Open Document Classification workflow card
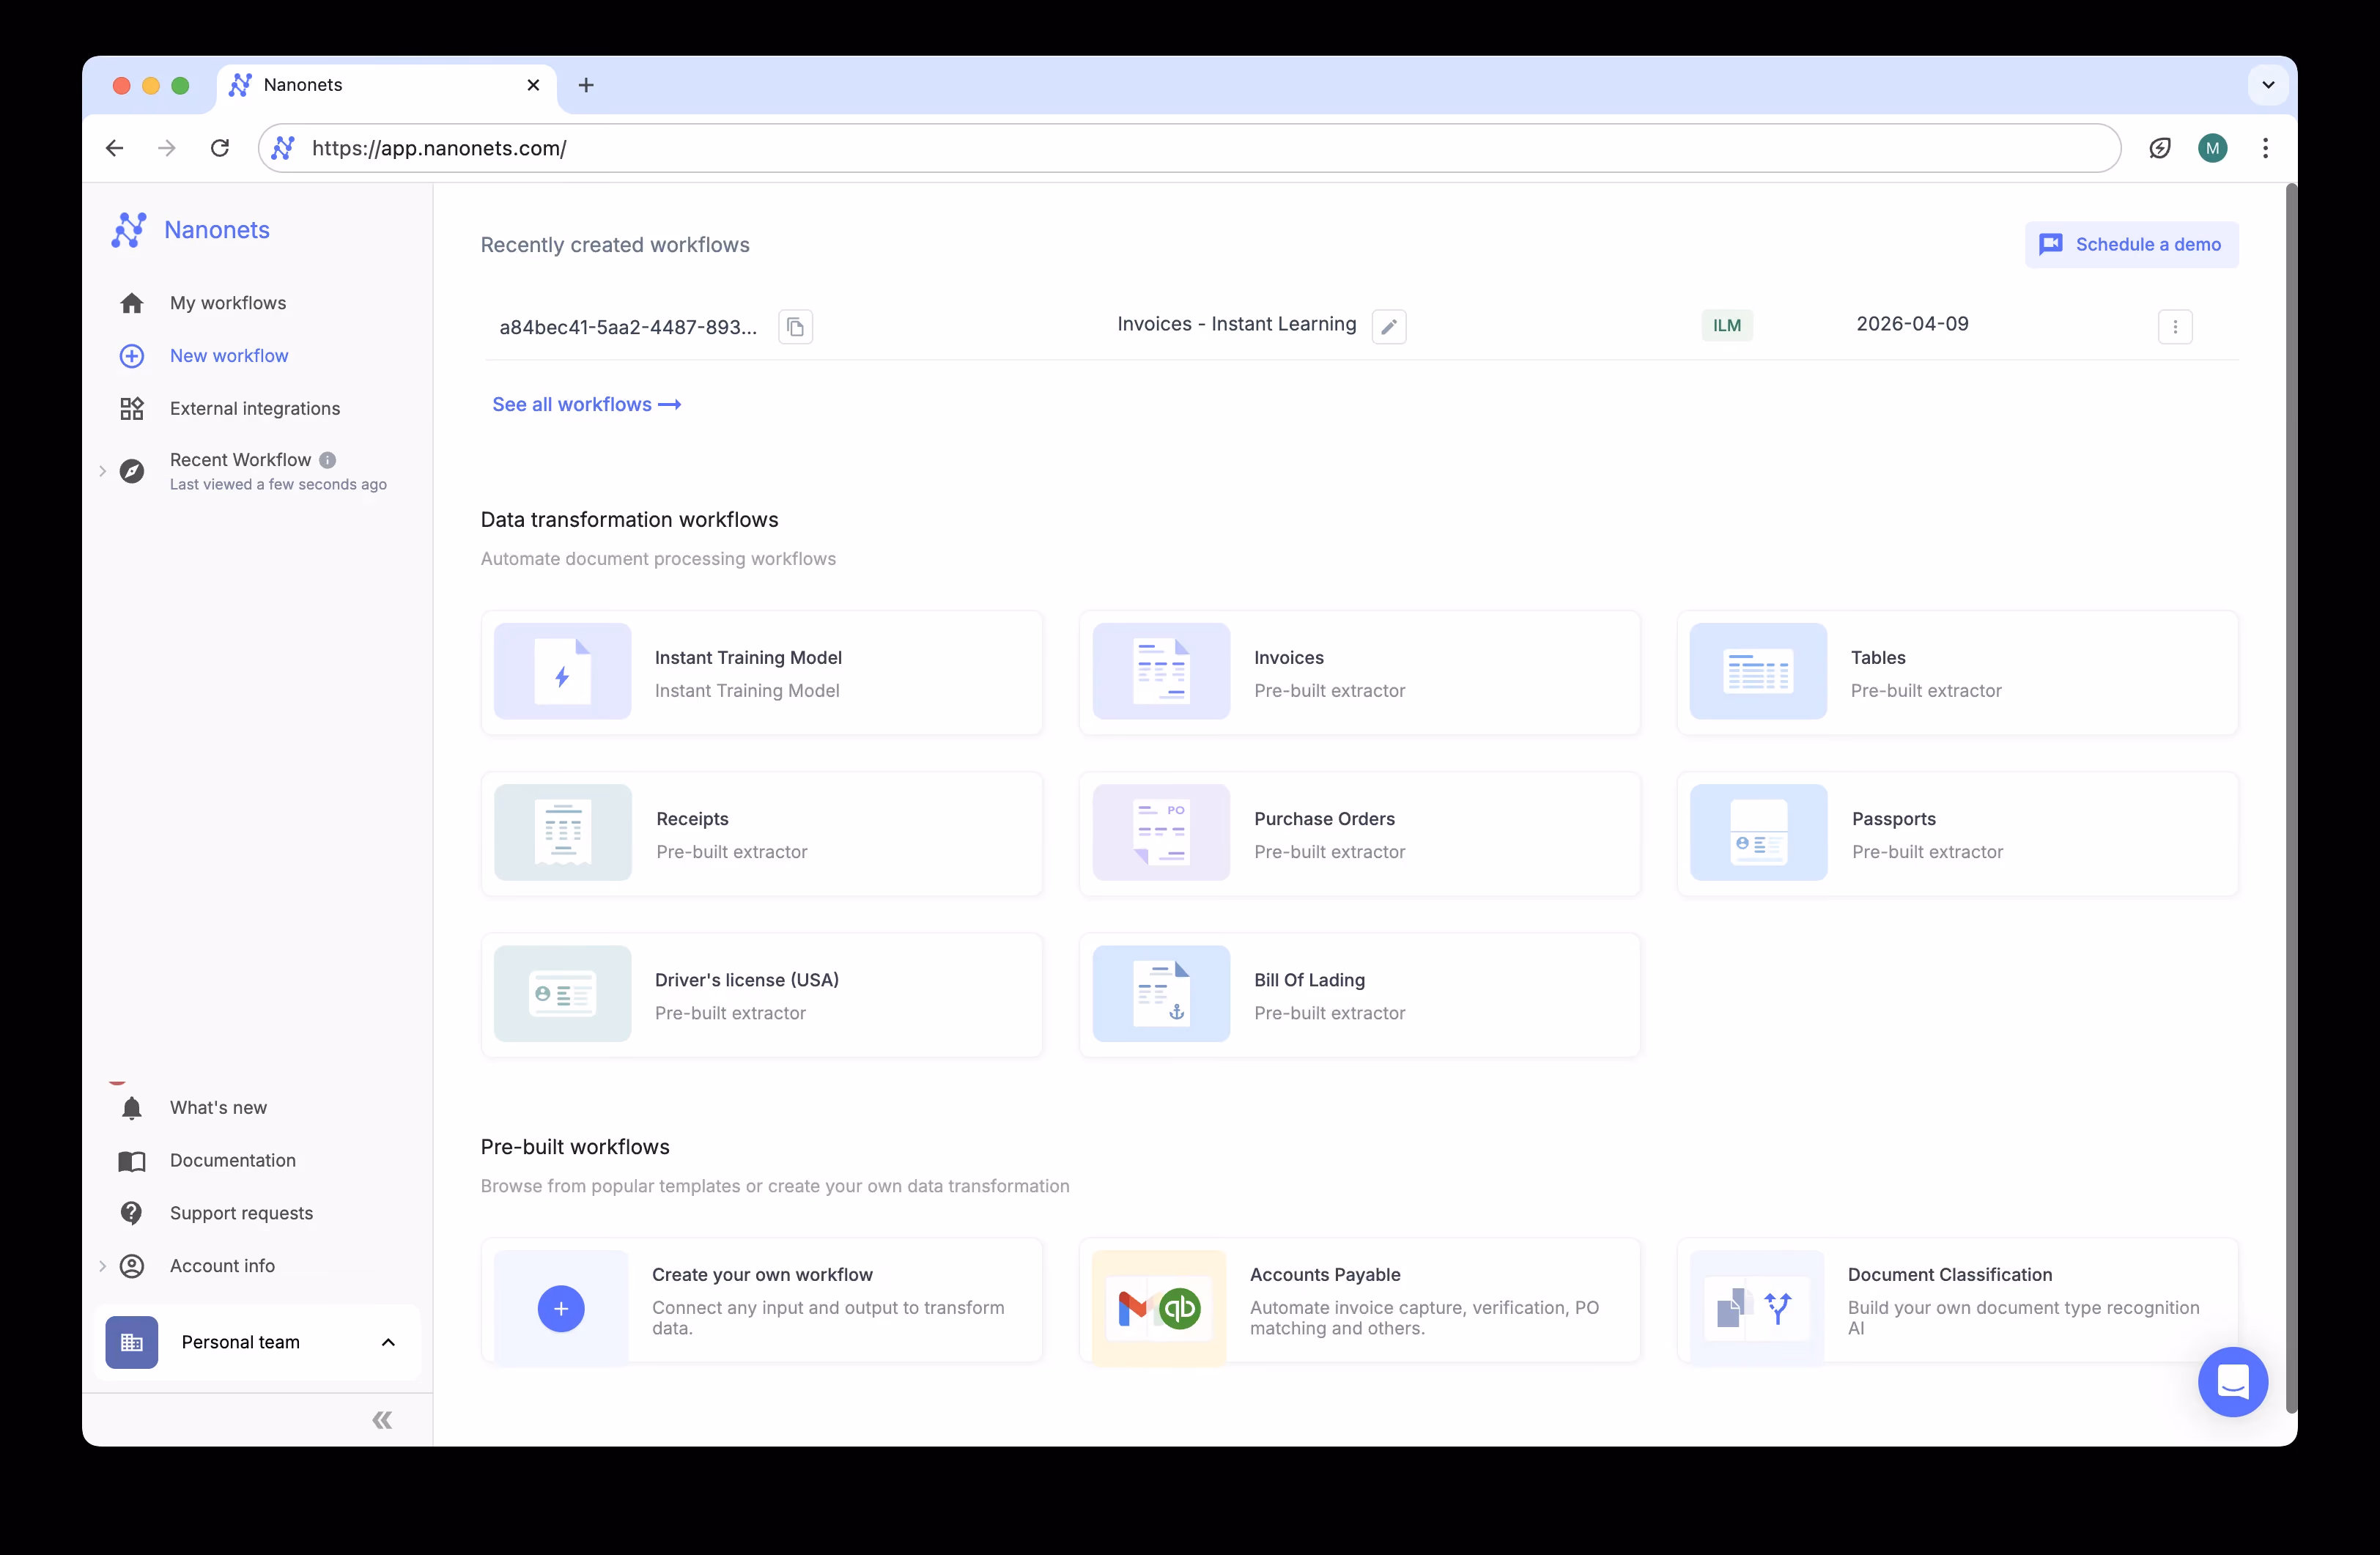This screenshot has height=1555, width=2380. [x=1957, y=1300]
